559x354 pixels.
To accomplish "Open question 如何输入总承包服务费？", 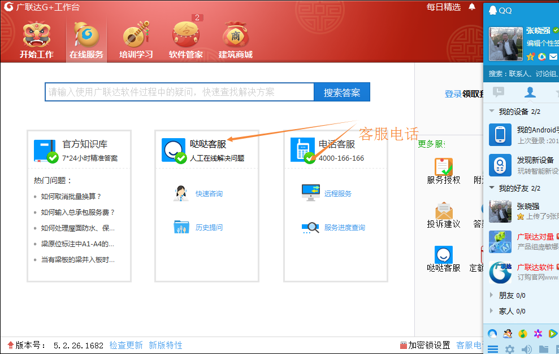I will click(x=78, y=212).
